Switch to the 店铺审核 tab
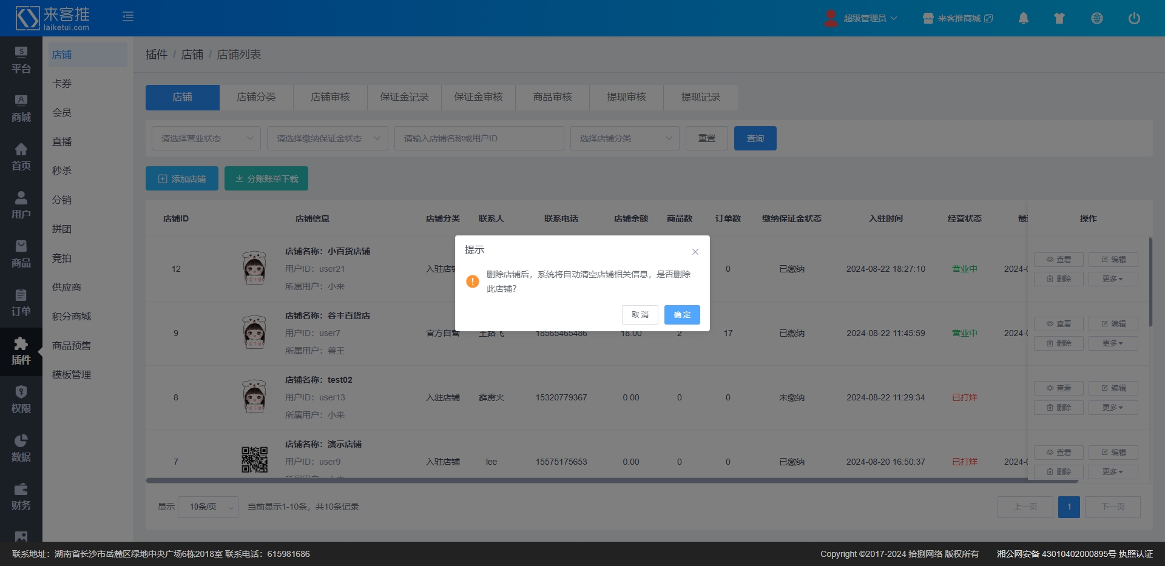Viewport: 1165px width, 566px height. point(330,97)
